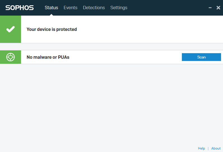223x152 pixels.
Task: Close the Sophos window
Action: coord(218,8)
